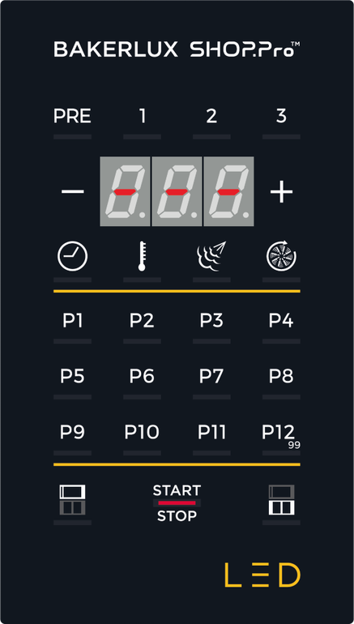Choose program P1
This screenshot has width=354, height=624.
pyautogui.click(x=72, y=320)
